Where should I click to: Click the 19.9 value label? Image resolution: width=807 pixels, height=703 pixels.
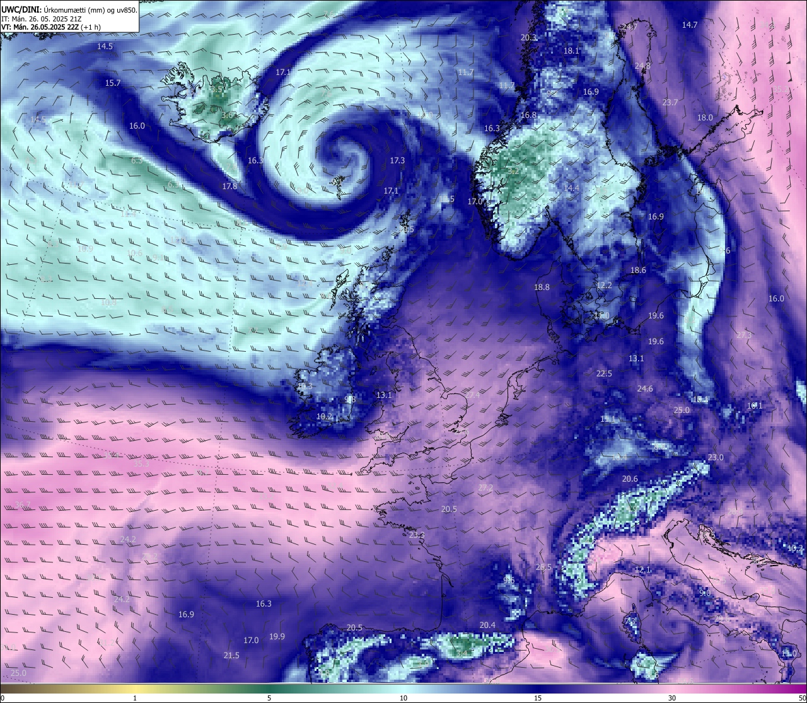click(x=277, y=637)
